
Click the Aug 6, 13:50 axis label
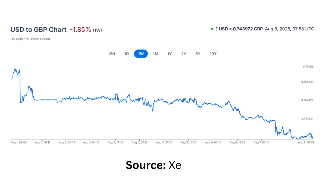(x=237, y=142)
